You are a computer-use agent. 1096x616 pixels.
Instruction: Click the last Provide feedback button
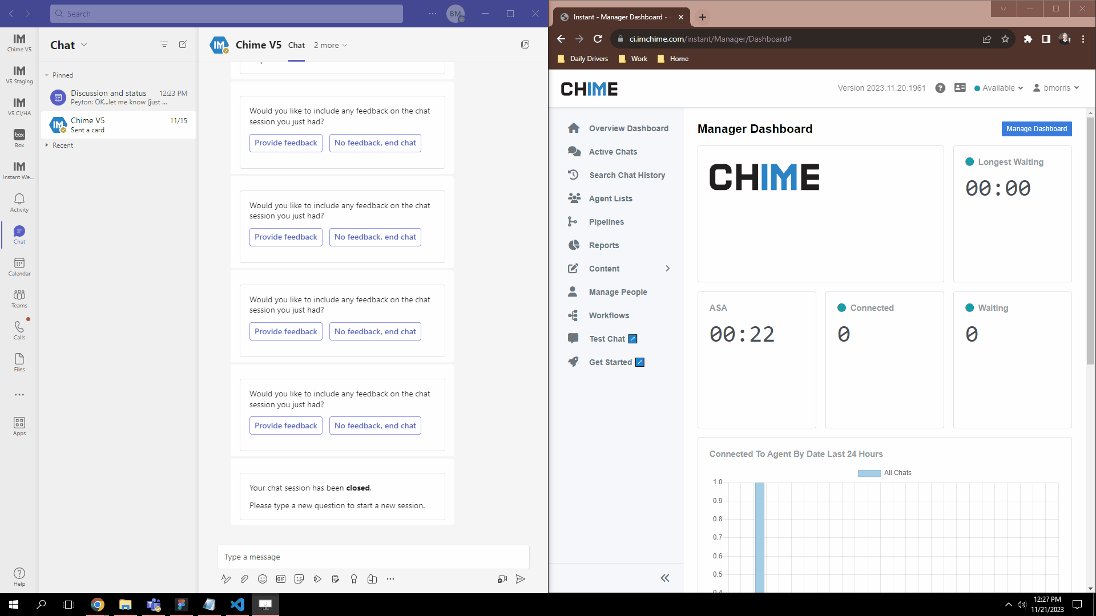pyautogui.click(x=285, y=425)
